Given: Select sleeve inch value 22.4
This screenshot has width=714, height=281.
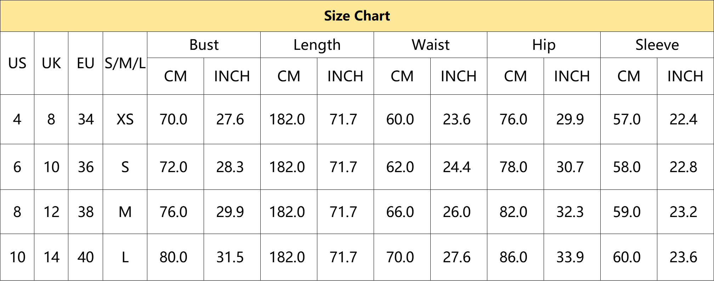Looking at the screenshot, I should [683, 119].
